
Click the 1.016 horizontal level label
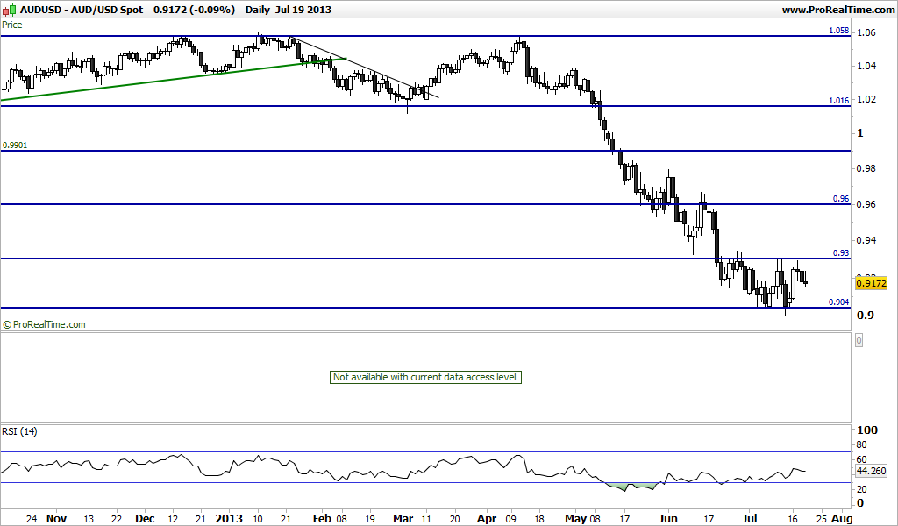coord(839,101)
